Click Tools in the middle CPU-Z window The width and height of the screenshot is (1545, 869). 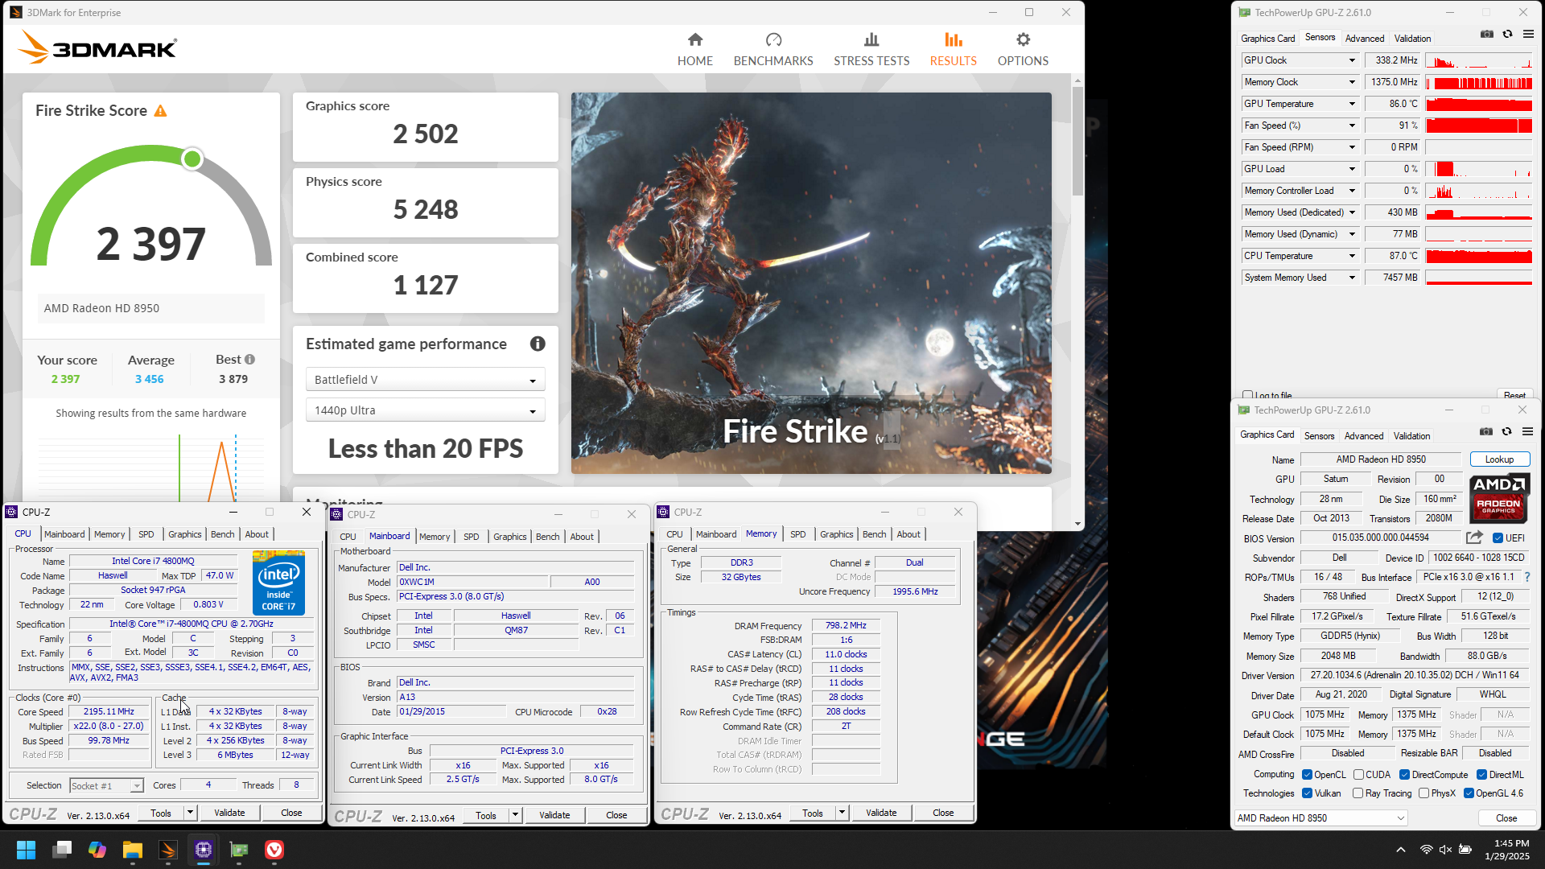point(486,815)
